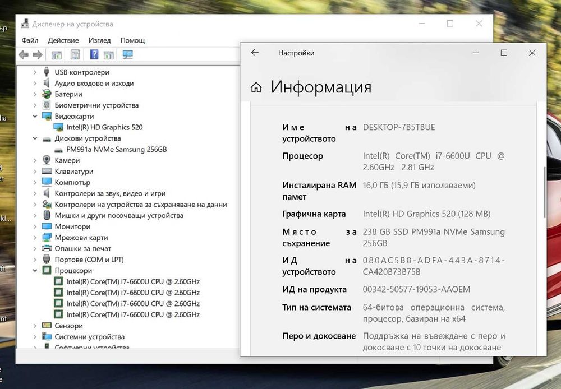Click the show/hide console tree toolbar icon
The height and width of the screenshot is (389, 561).
[57, 55]
